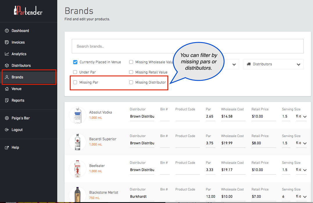Viewport: 313px width, 203px height.
Task: Edit Bacardi Superior wholesale cost $19.99
Action: (233, 143)
